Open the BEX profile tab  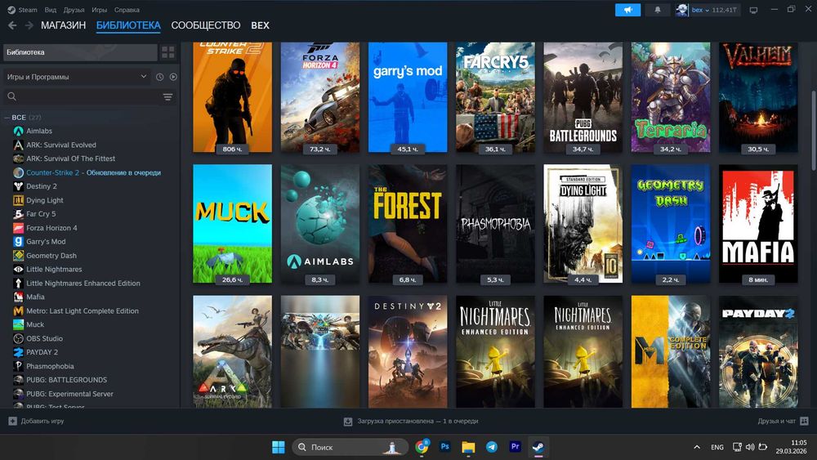click(260, 25)
